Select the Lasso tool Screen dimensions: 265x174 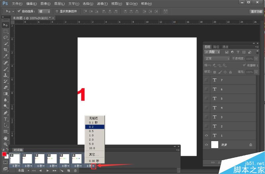pyautogui.click(x=6, y=37)
